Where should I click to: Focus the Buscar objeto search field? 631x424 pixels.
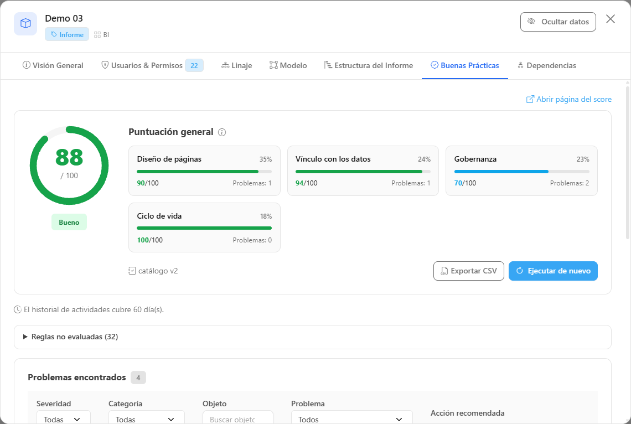(238, 418)
